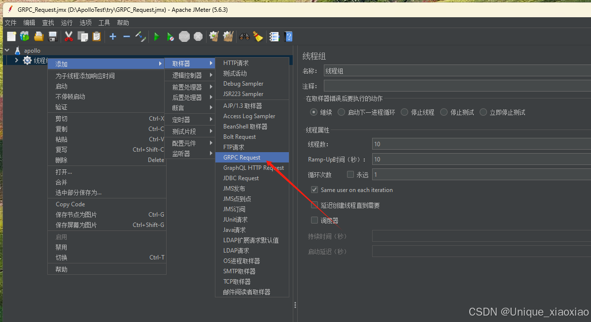Open the 选项 menu
591x322 pixels.
click(86, 23)
